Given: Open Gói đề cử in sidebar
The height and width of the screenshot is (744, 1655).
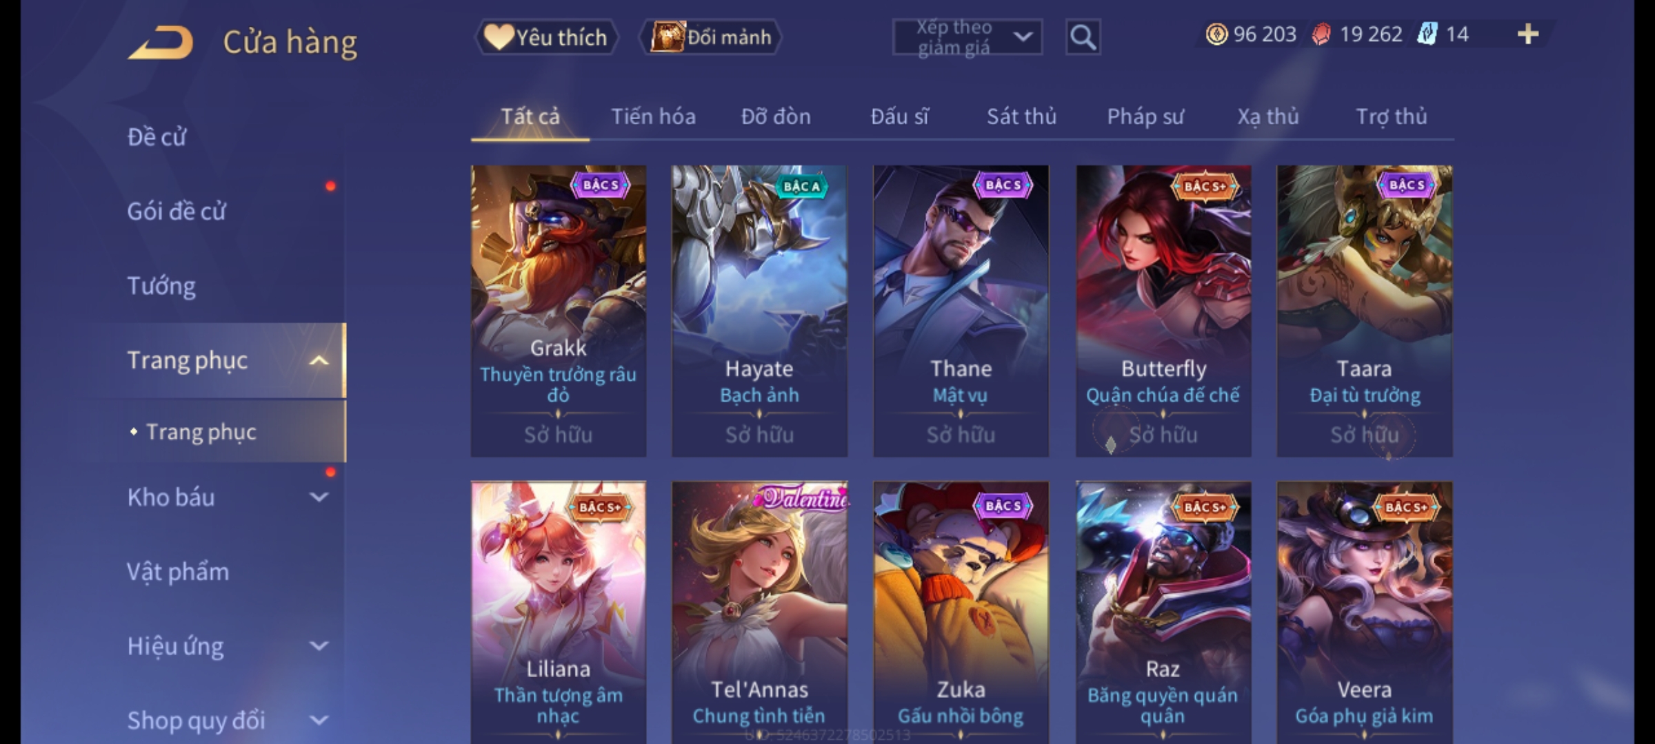Looking at the screenshot, I should tap(177, 211).
